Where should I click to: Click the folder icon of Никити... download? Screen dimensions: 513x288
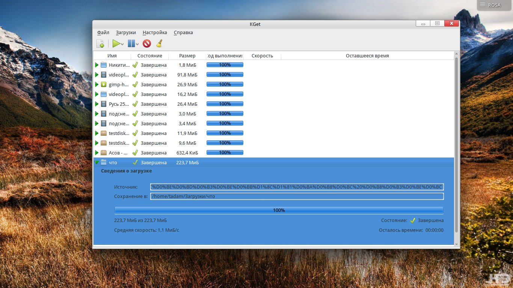104,65
